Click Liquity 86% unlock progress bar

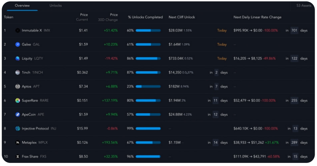click(x=148, y=58)
